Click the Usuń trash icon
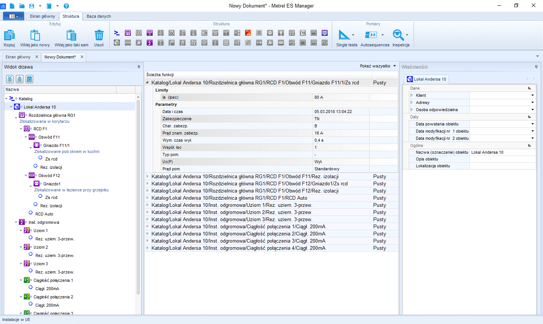This screenshot has width=543, height=324. tap(99, 35)
